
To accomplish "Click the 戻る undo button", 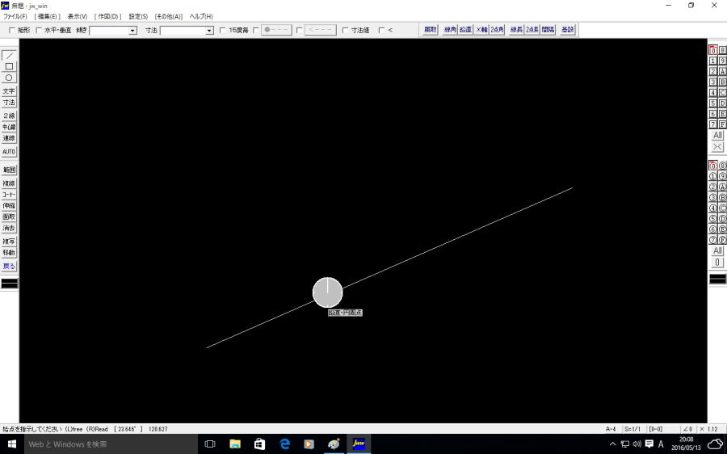I will pos(9,267).
